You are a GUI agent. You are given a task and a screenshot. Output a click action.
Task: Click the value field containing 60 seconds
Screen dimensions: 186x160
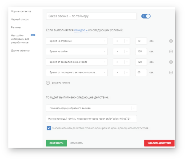[x=141, y=73]
